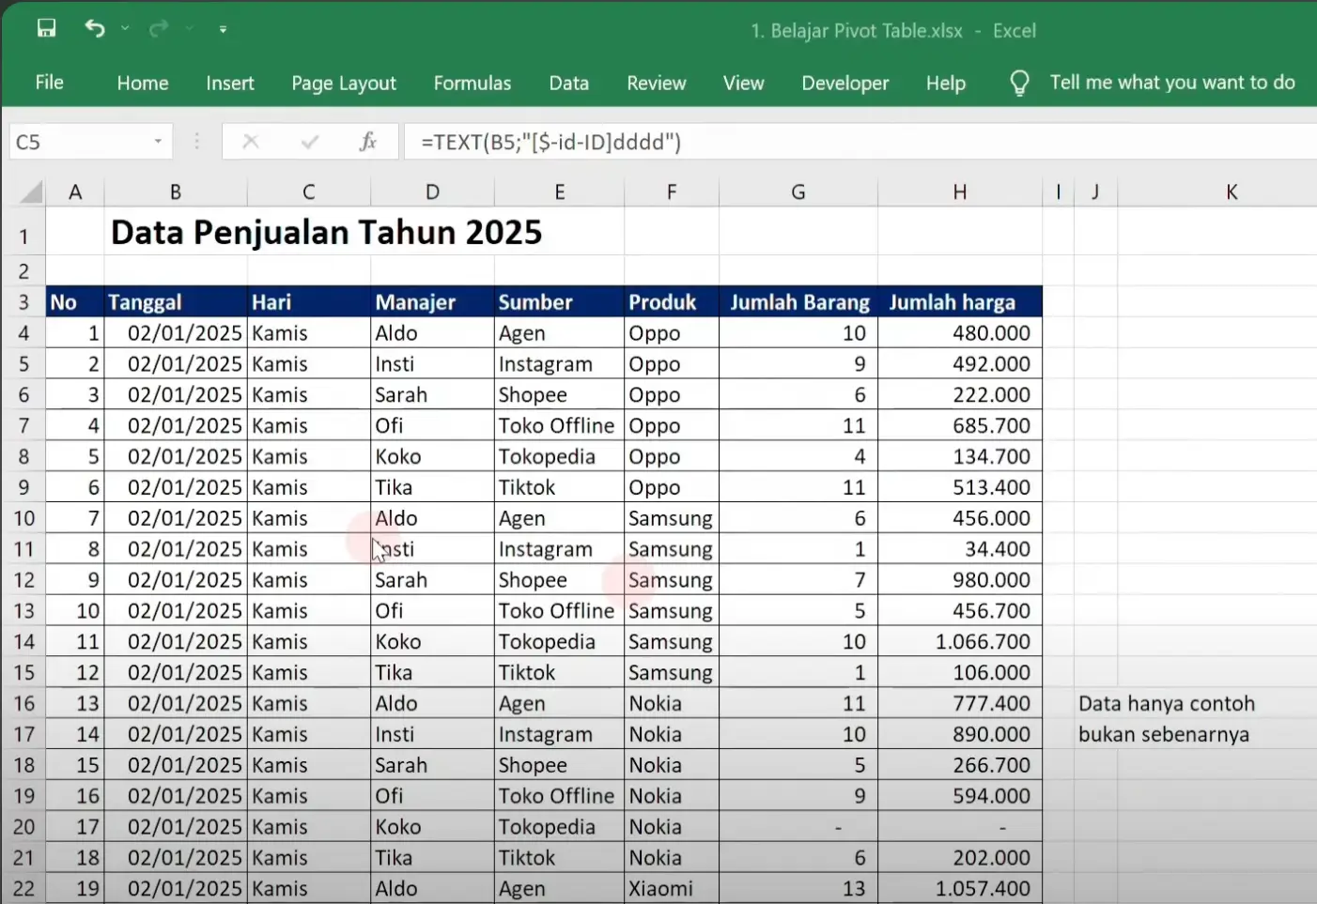Click the 'Jumlah Barang' header cell
Viewport: 1317px width, 904px height.
coord(798,302)
